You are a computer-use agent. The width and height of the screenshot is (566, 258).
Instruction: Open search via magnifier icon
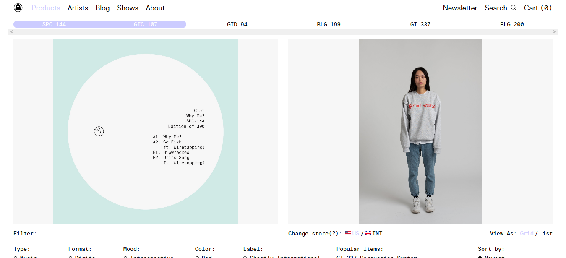click(x=514, y=8)
